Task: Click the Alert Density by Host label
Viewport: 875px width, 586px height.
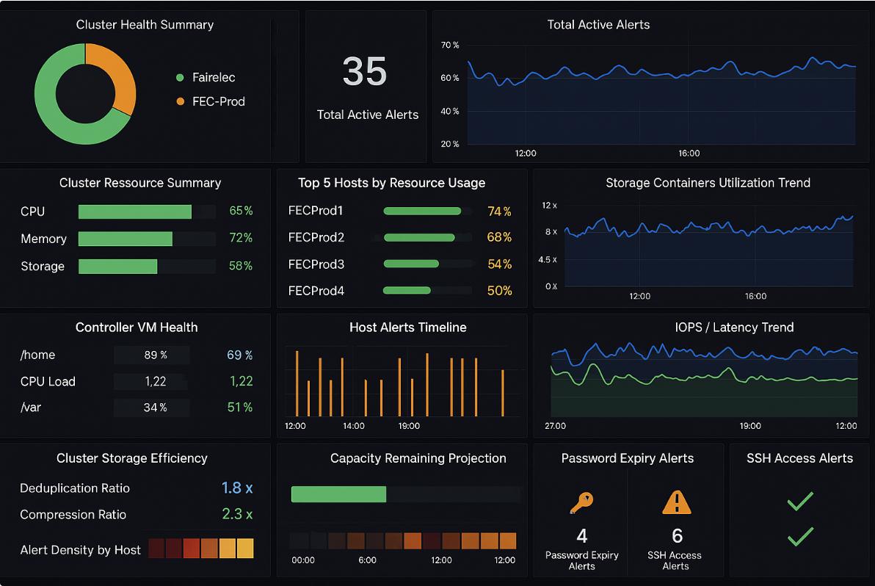Action: [80, 550]
